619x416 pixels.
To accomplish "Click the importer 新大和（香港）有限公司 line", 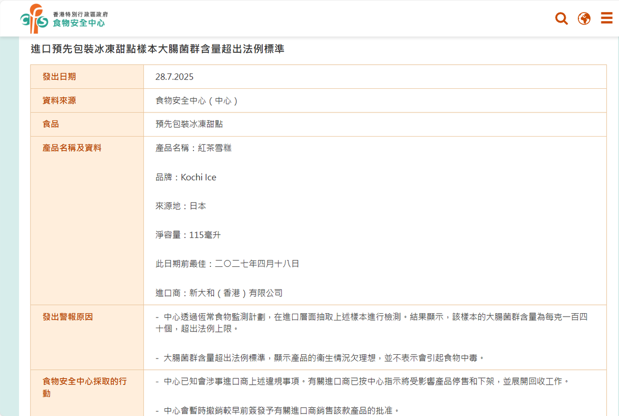I will pos(219,293).
